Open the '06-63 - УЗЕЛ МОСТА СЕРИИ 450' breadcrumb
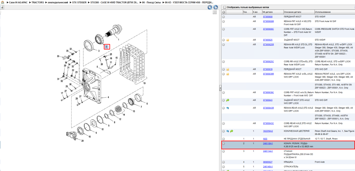 tap(189, 2)
